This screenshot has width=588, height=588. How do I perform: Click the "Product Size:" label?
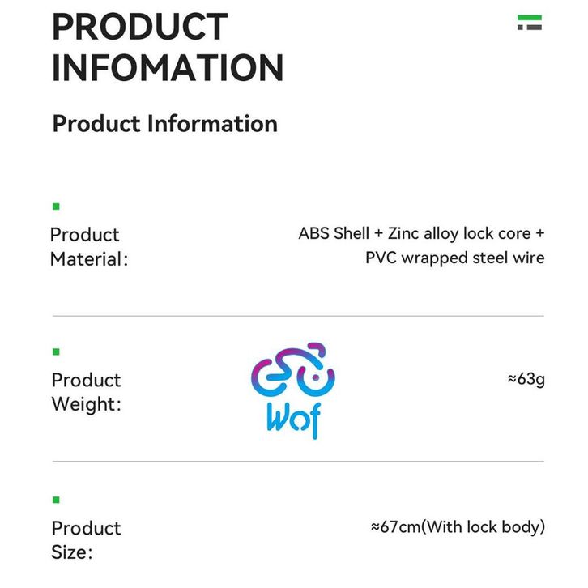coord(86,540)
